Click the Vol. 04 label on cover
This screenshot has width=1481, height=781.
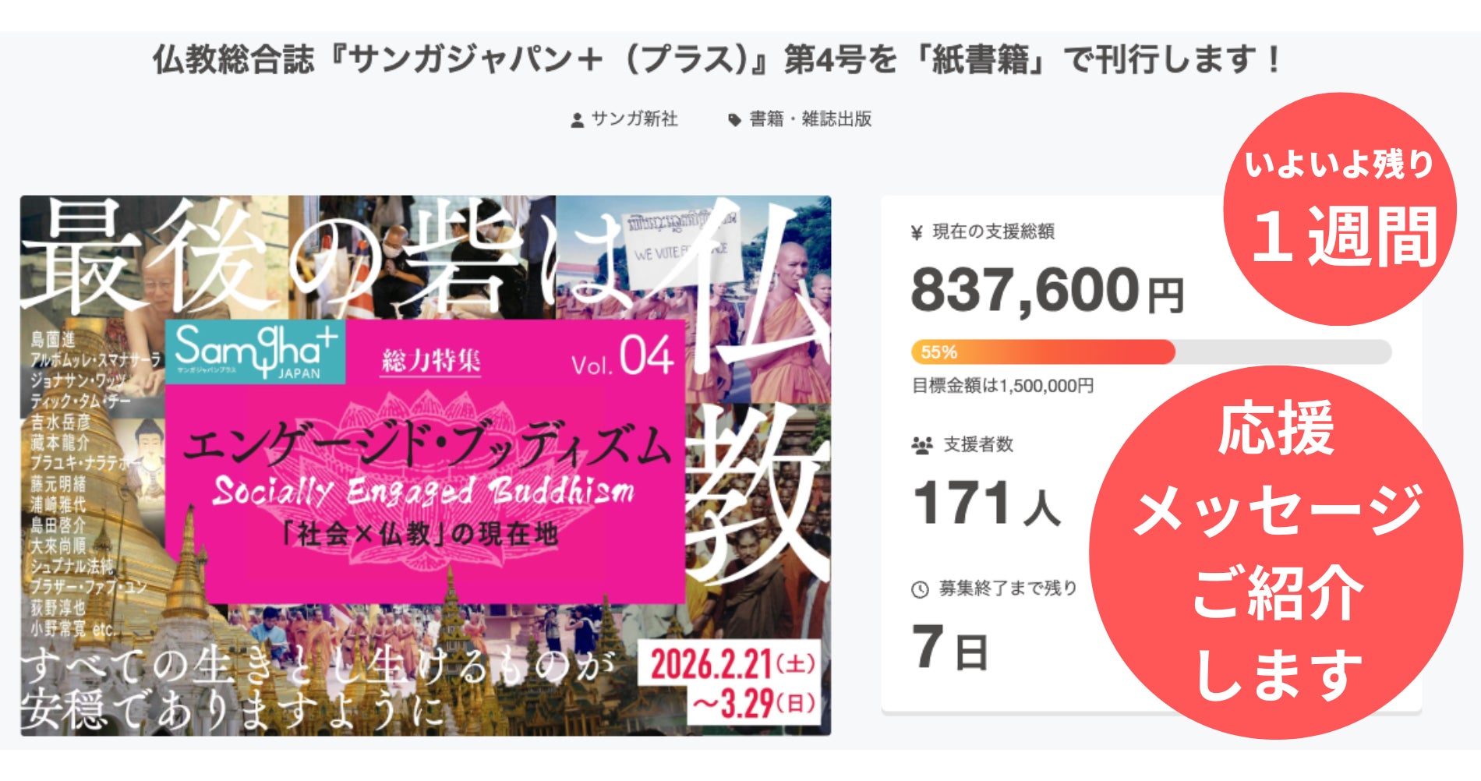point(621,357)
